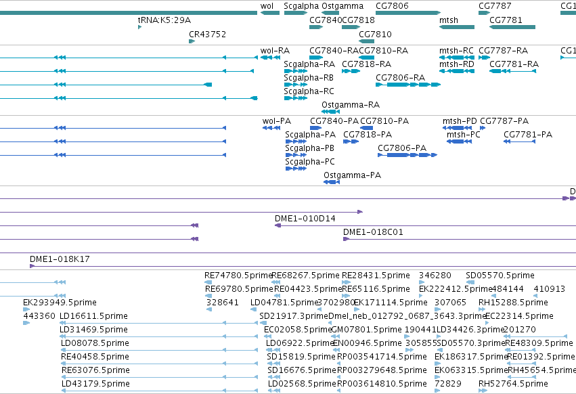Select the CG7787 gene feature
The height and width of the screenshot is (394, 576).
coord(484,13)
